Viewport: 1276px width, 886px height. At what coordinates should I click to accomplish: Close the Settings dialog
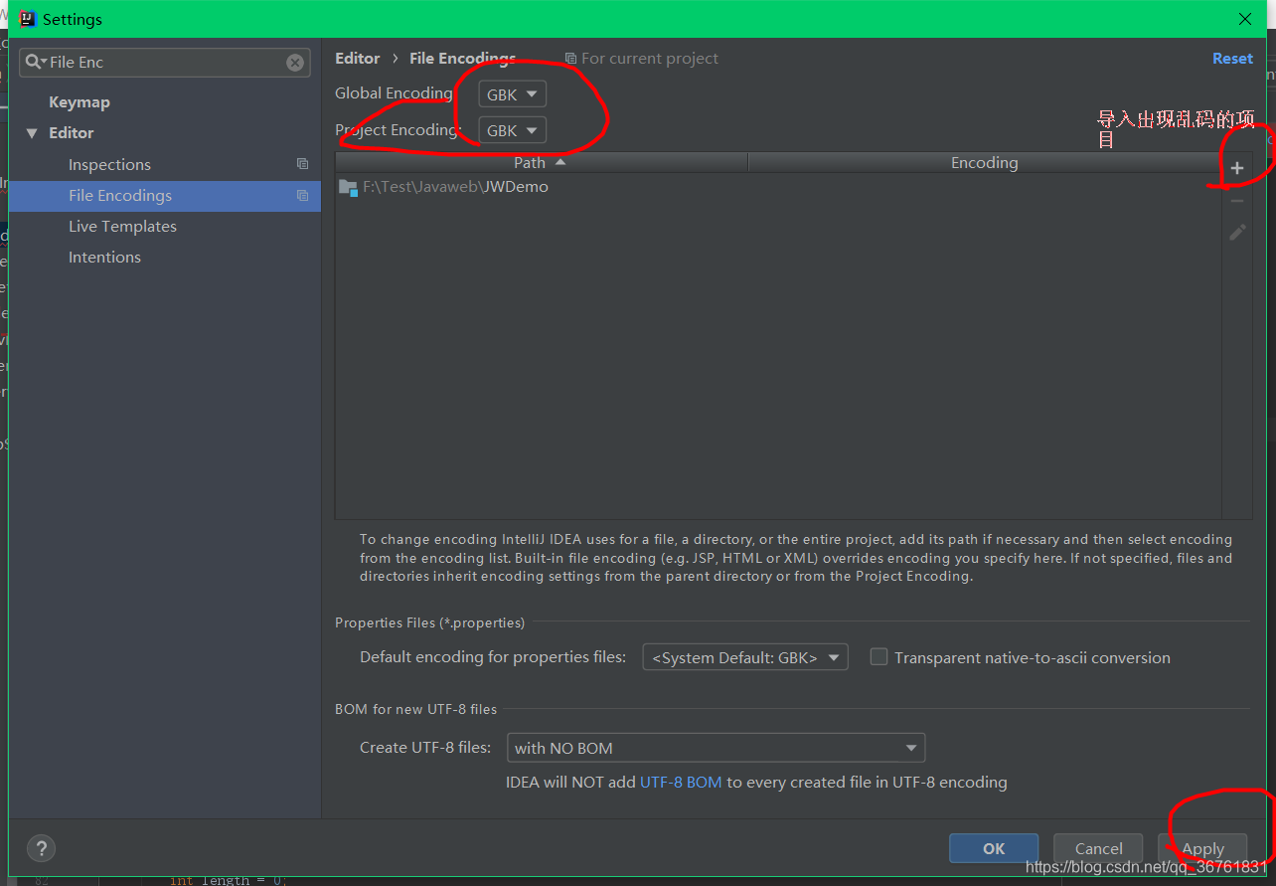point(1245,19)
